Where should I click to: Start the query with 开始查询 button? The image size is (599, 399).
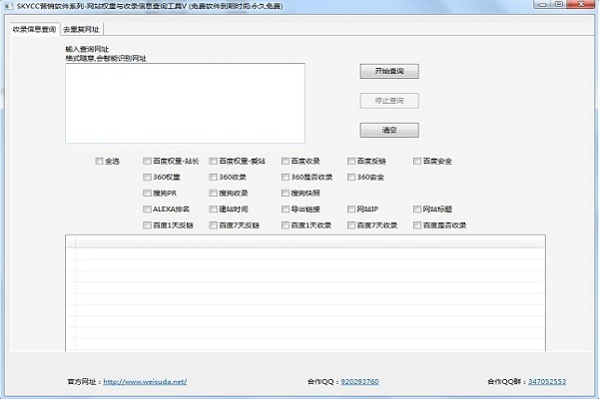389,71
